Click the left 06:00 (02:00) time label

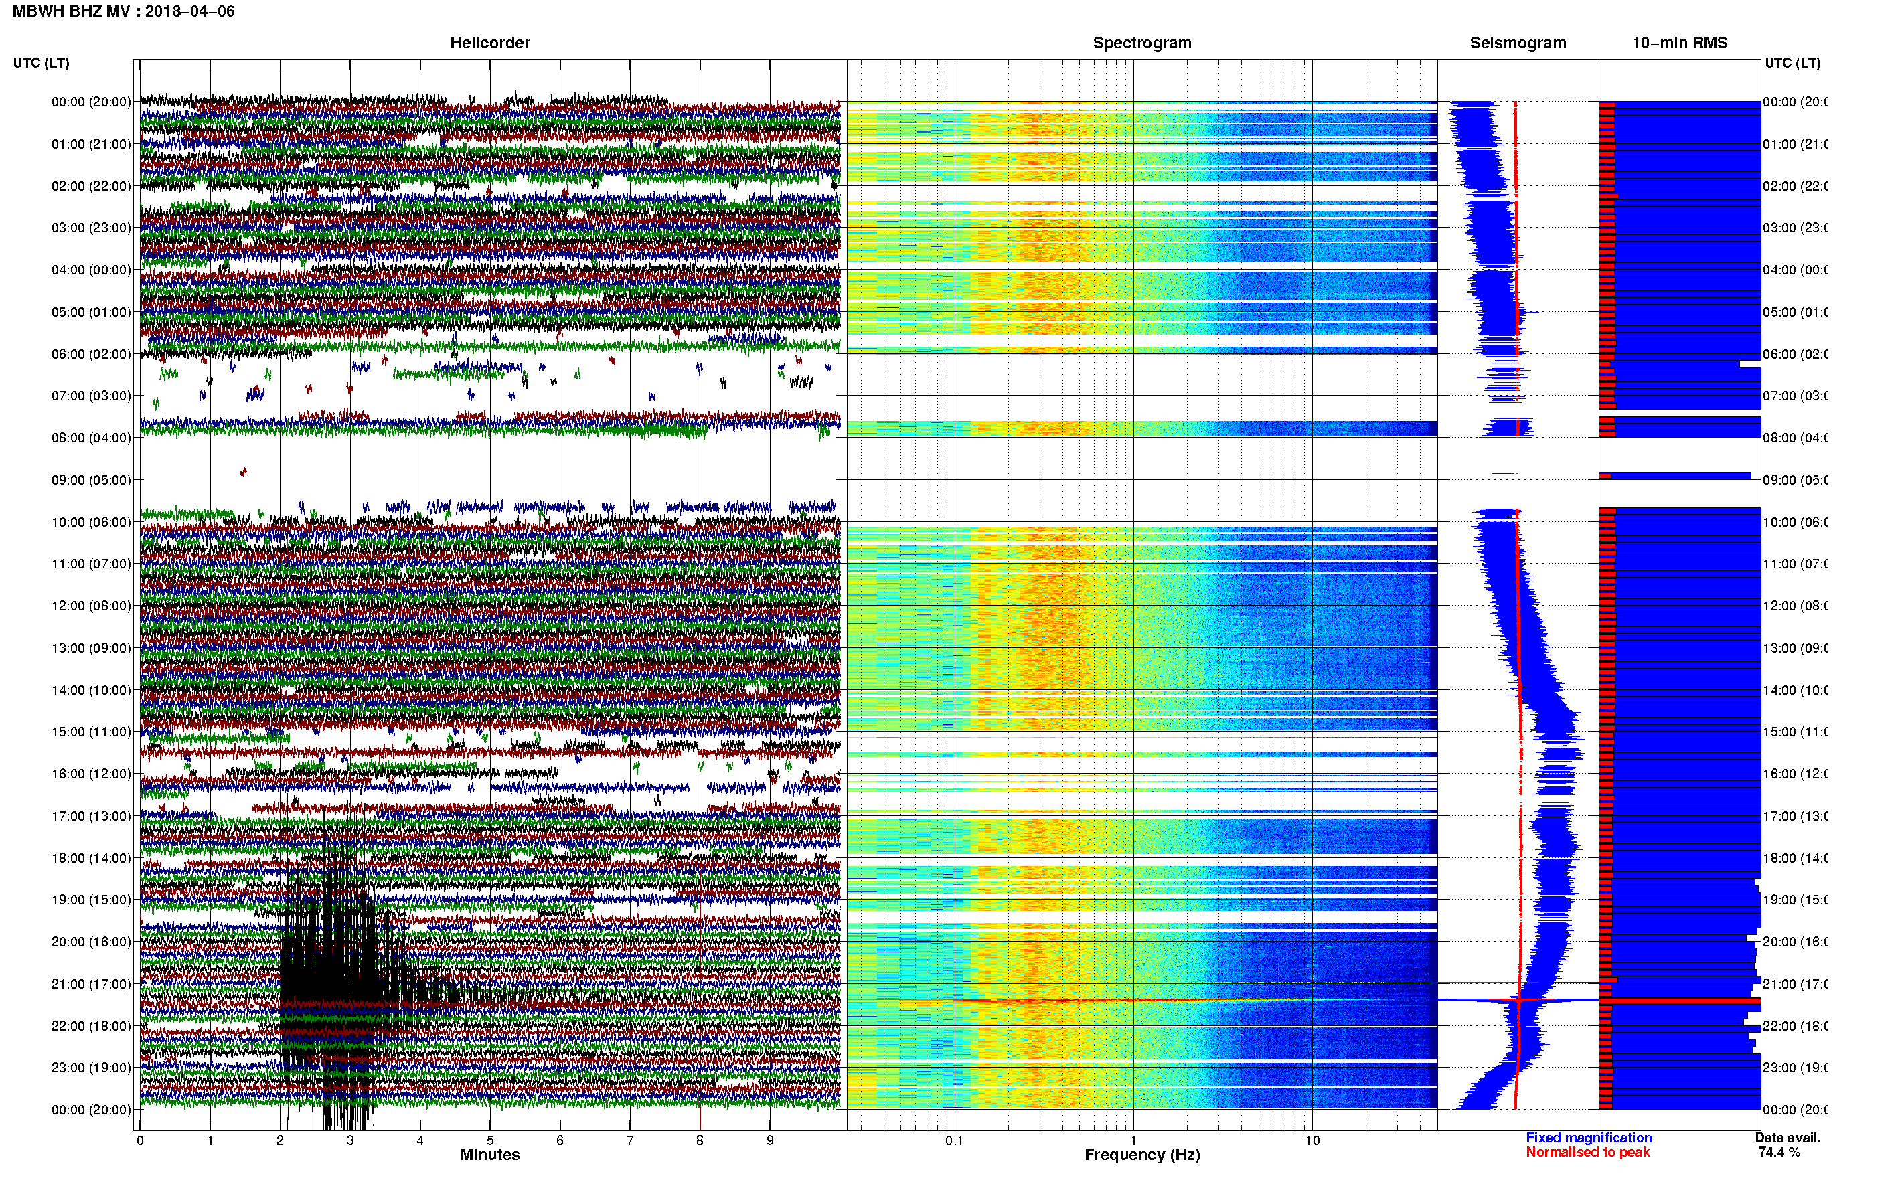click(x=91, y=354)
